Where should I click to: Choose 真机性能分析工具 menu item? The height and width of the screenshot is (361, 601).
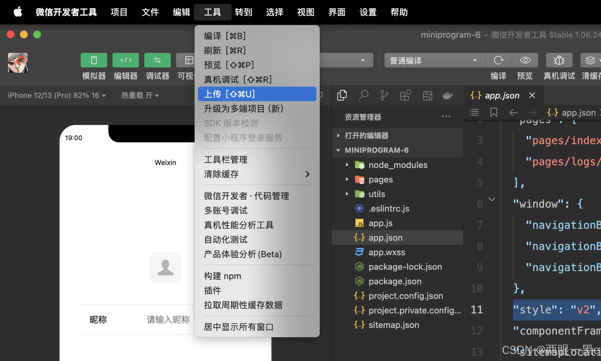257,225
